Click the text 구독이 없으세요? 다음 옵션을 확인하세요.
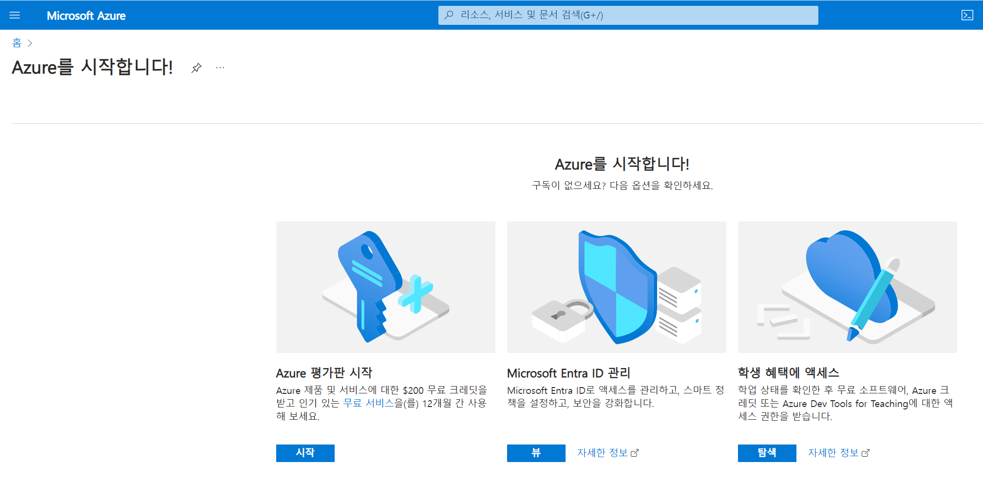Screen dimensions: 983x482 pos(622,185)
